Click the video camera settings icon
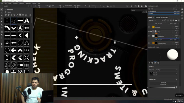 coord(142,6)
